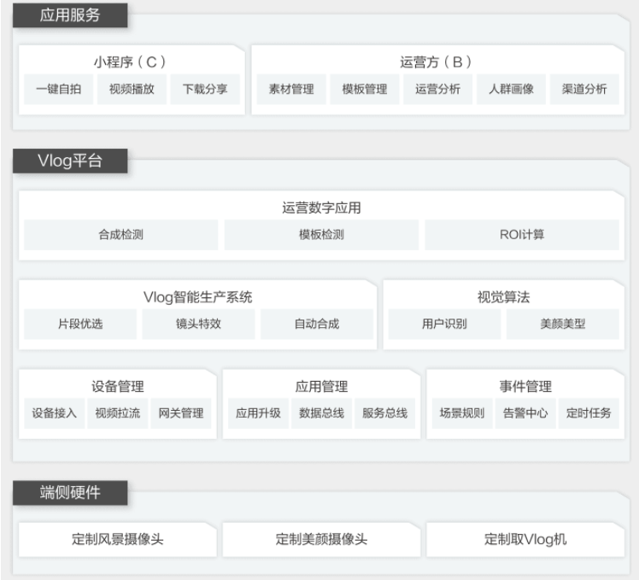Select the 定时任务 box
Screen dimensions: 639x580
click(589, 413)
